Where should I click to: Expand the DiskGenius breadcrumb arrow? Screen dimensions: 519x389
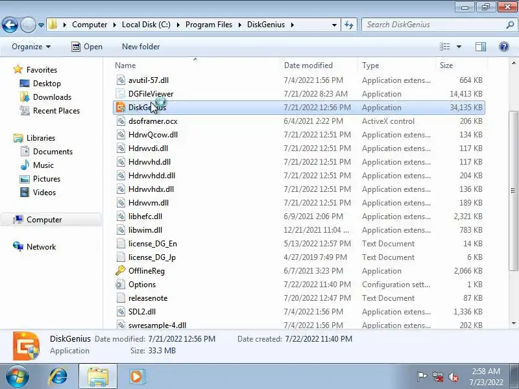coord(293,25)
